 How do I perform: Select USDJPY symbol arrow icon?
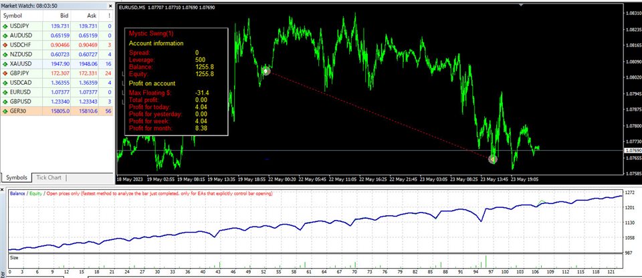tap(5, 26)
